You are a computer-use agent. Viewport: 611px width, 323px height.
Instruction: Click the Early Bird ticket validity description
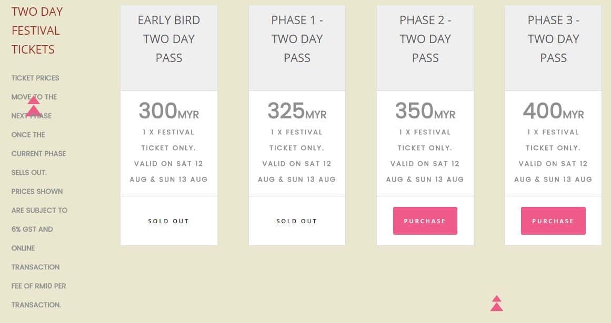(x=169, y=155)
